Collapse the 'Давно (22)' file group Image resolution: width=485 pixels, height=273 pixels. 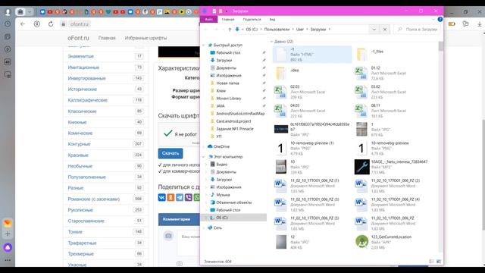click(x=271, y=42)
